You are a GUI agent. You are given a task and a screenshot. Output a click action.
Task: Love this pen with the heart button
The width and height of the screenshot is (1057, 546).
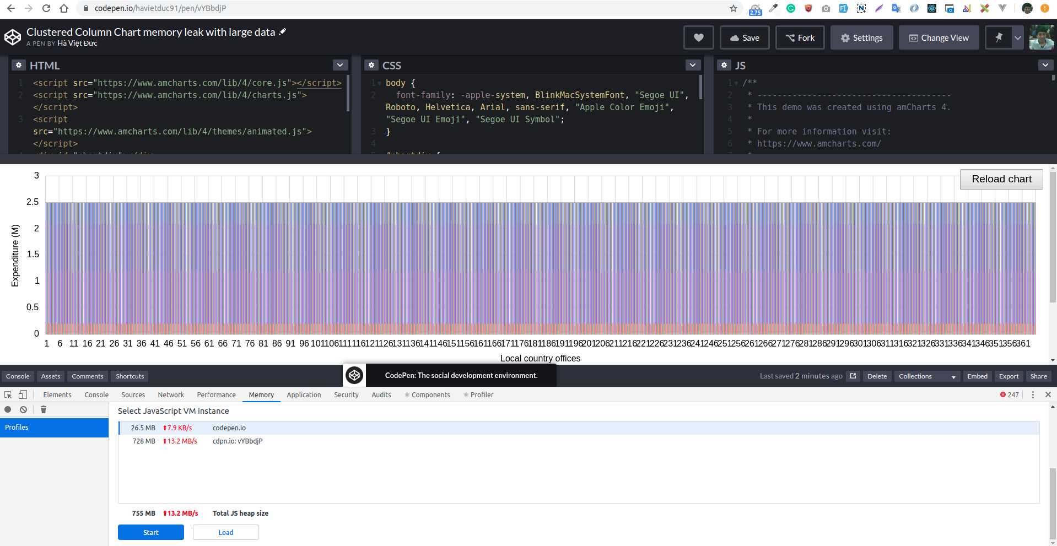699,37
